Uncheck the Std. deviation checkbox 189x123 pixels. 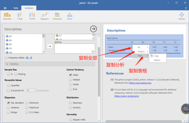click(9, 103)
